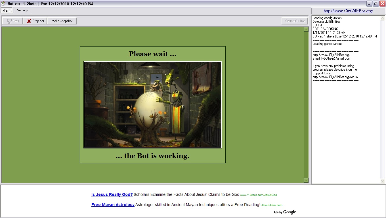Click the 'Loading game params' log line
The image size is (386, 218).
327,44
